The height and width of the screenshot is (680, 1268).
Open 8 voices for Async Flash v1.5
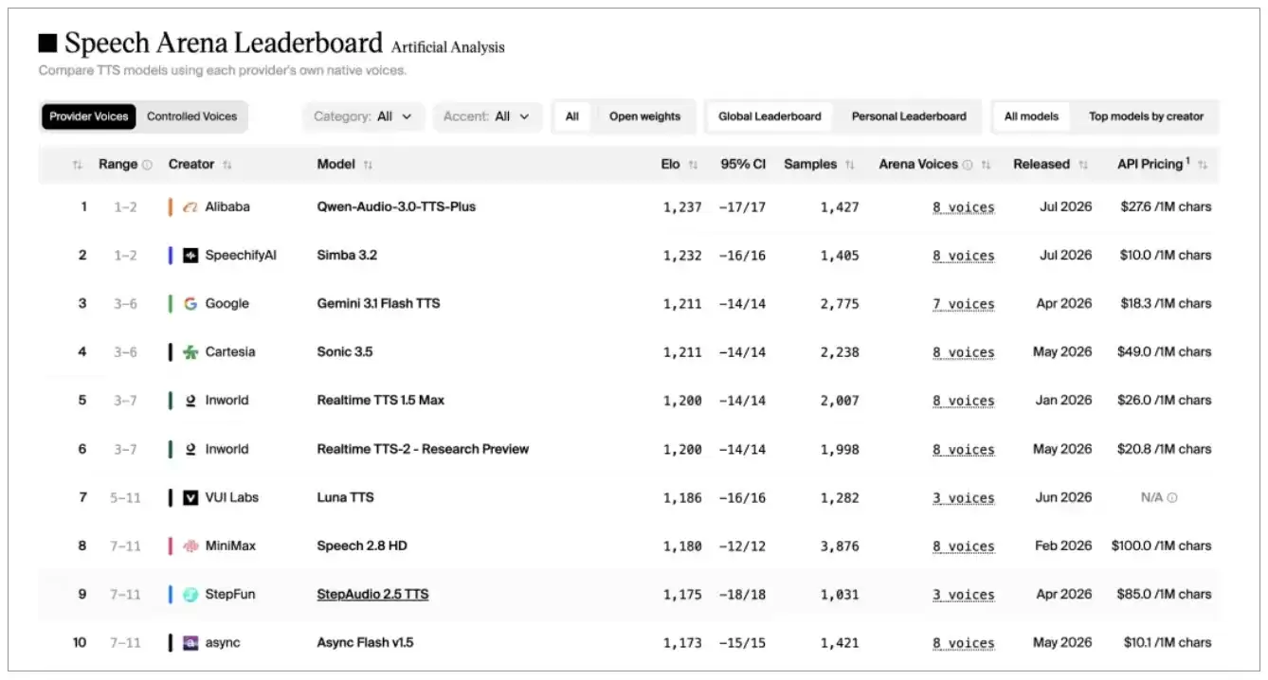963,643
